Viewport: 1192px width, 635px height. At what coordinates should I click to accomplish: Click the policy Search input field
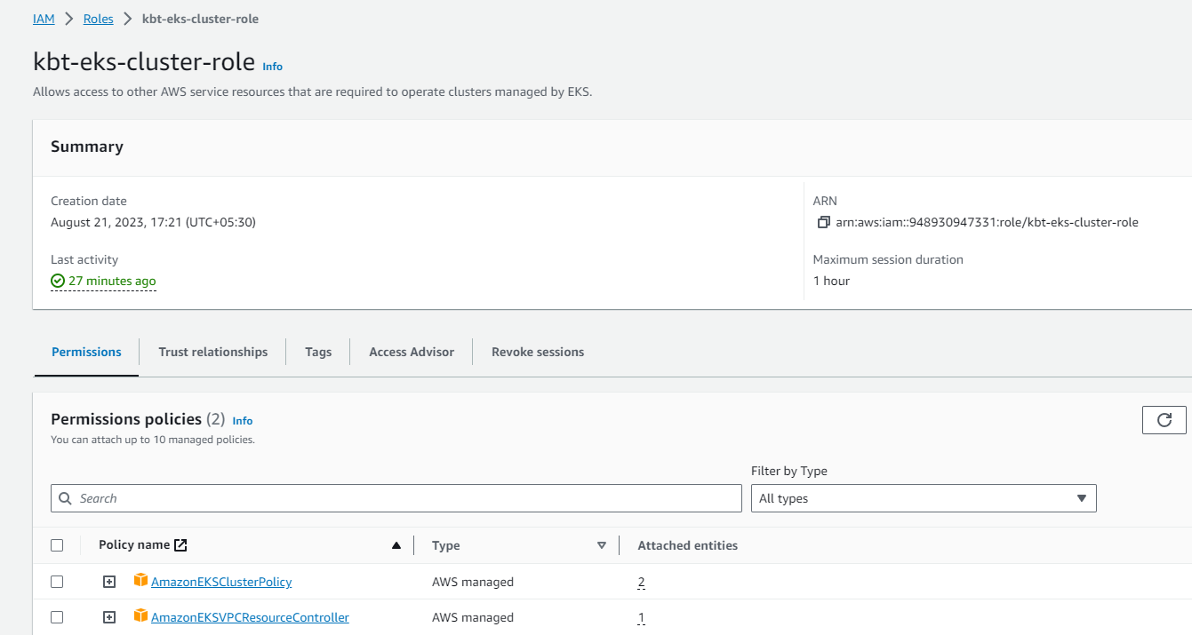point(396,498)
